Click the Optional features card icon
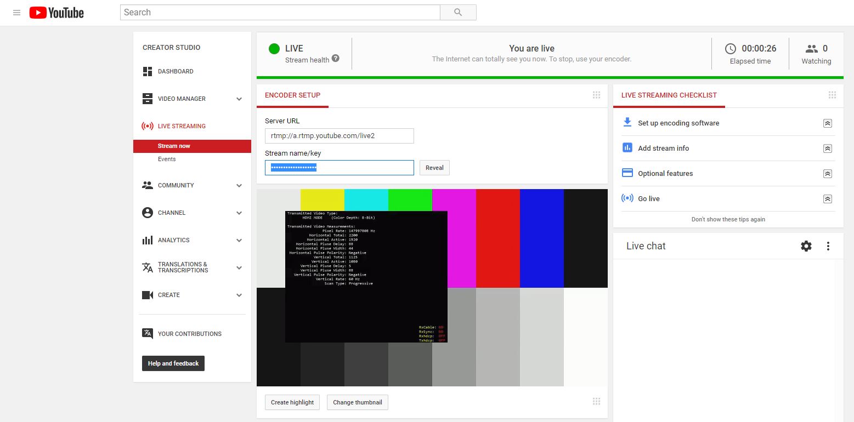 [627, 173]
